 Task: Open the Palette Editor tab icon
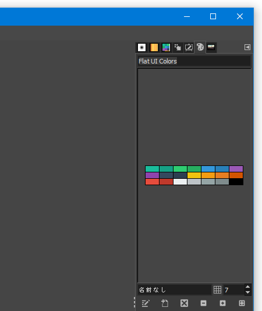(x=189, y=47)
